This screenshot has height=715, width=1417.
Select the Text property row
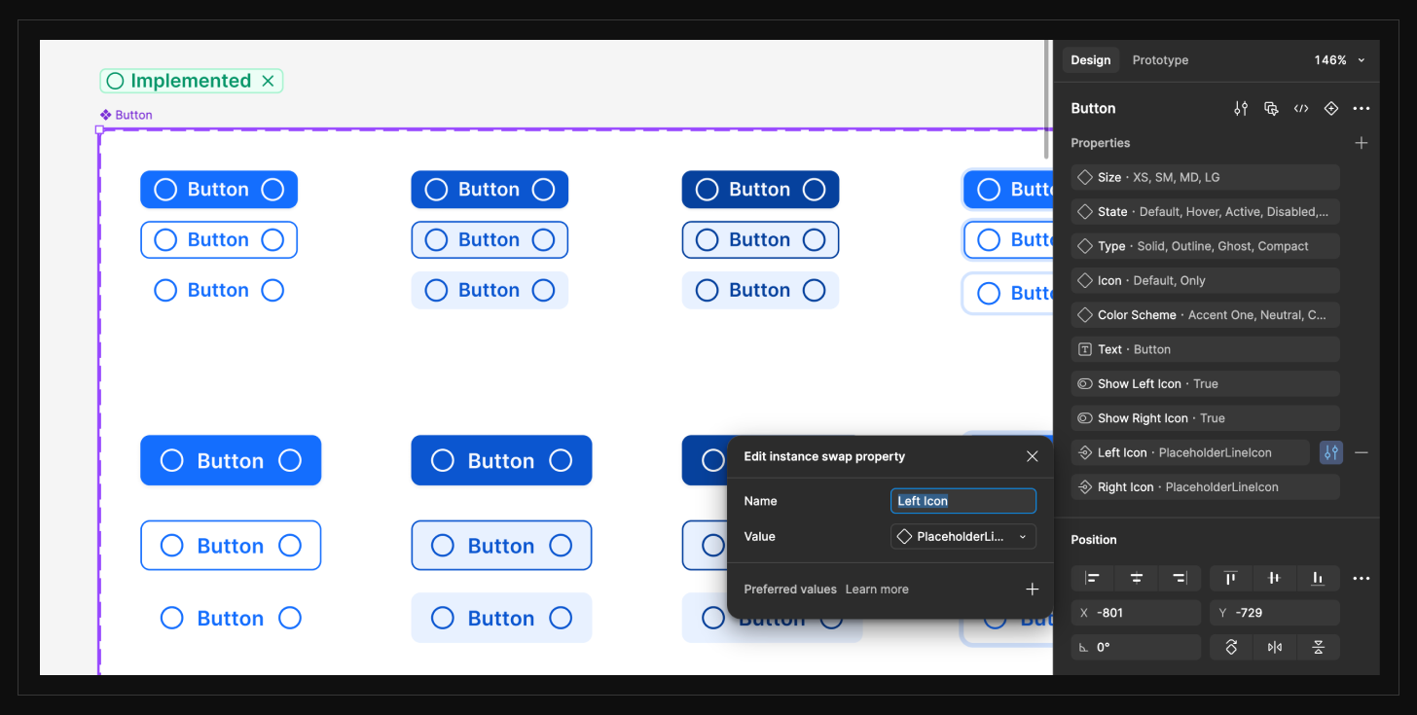[1206, 349]
